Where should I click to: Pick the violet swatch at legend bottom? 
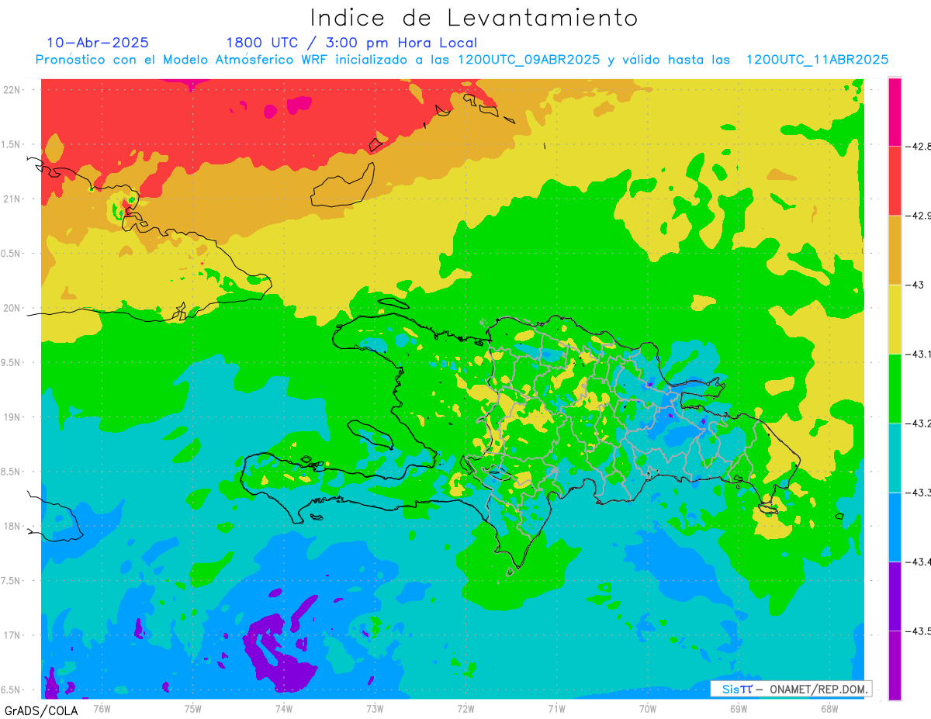pos(895,665)
